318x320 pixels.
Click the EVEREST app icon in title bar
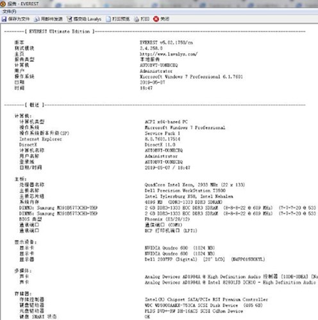(3, 4)
